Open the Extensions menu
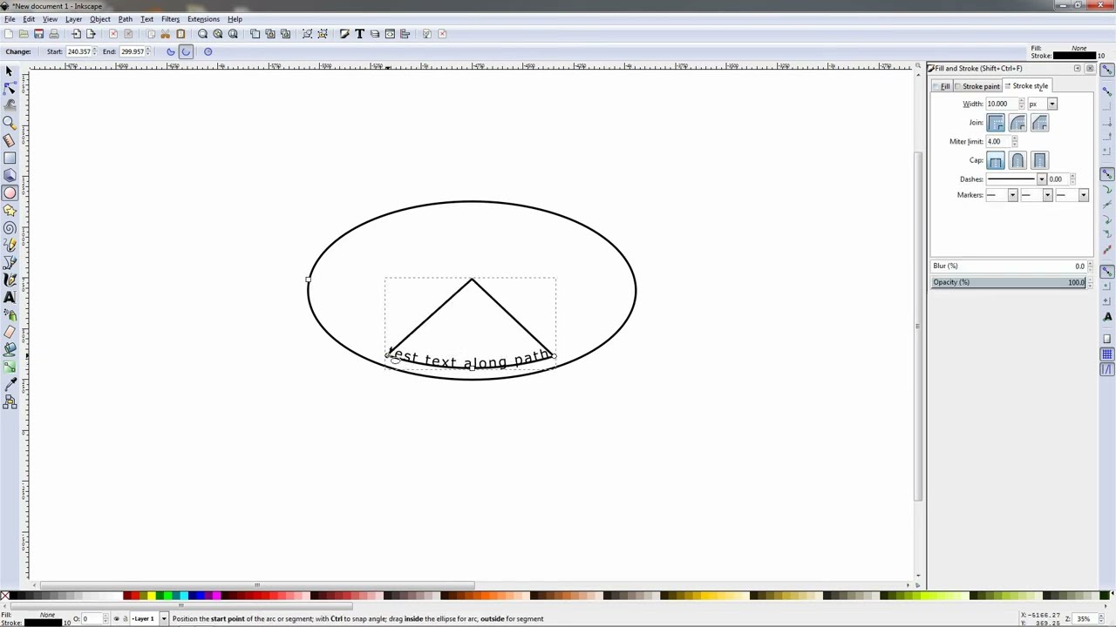This screenshot has height=627, width=1116. pos(203,19)
